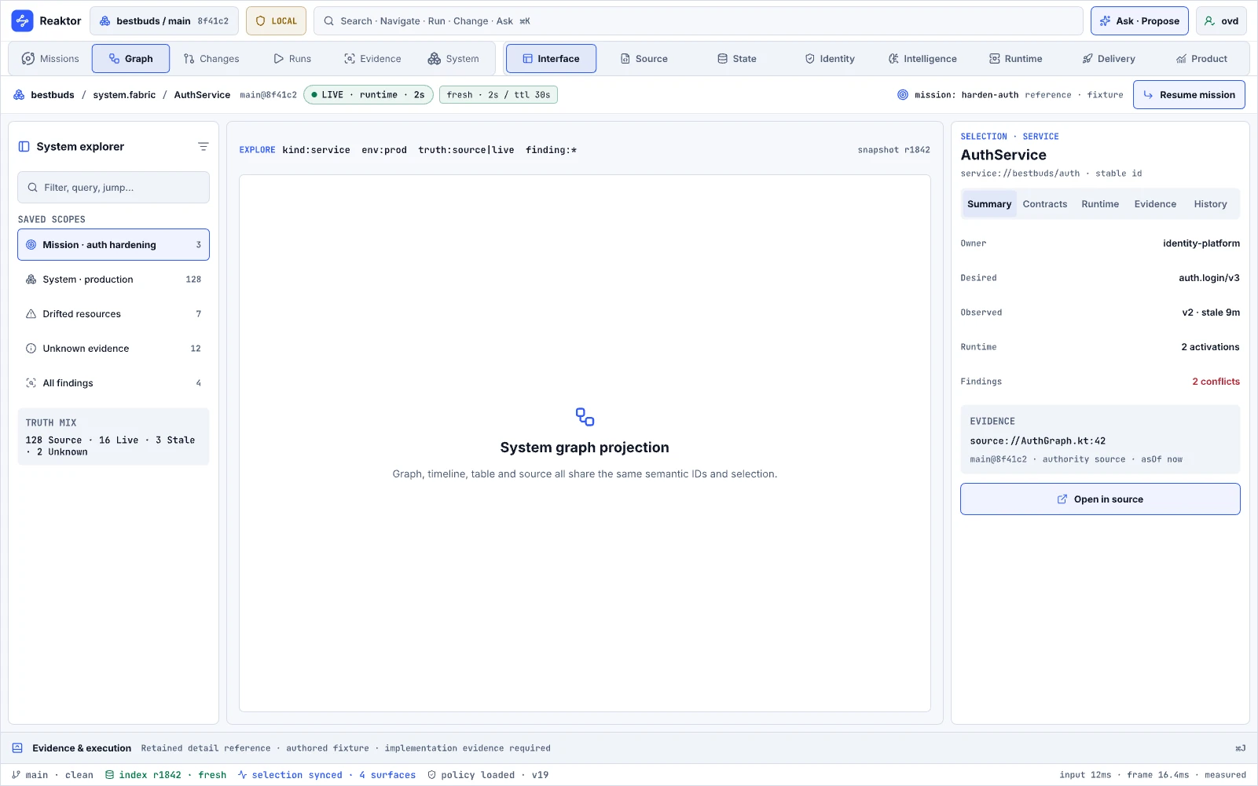Click the system graph projection icon
1258x786 pixels.
point(585,417)
